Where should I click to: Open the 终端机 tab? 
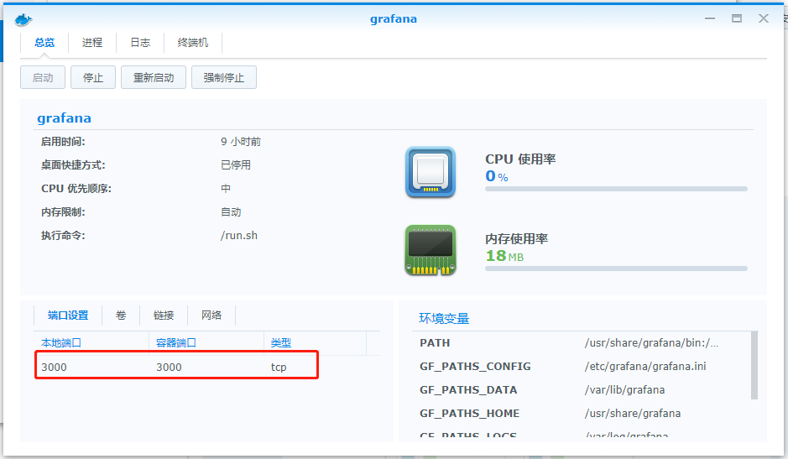(x=193, y=43)
